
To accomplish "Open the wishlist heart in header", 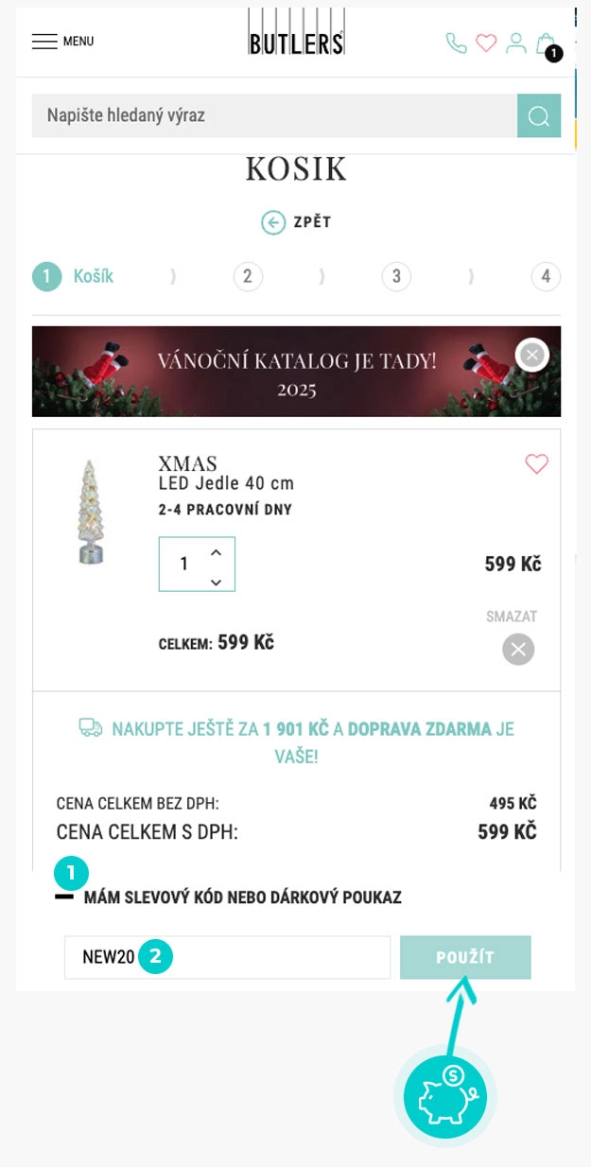I will 486,44.
